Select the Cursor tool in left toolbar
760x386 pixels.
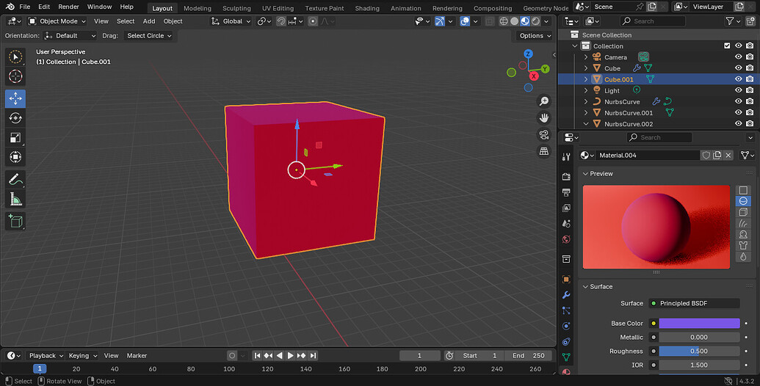click(x=15, y=76)
